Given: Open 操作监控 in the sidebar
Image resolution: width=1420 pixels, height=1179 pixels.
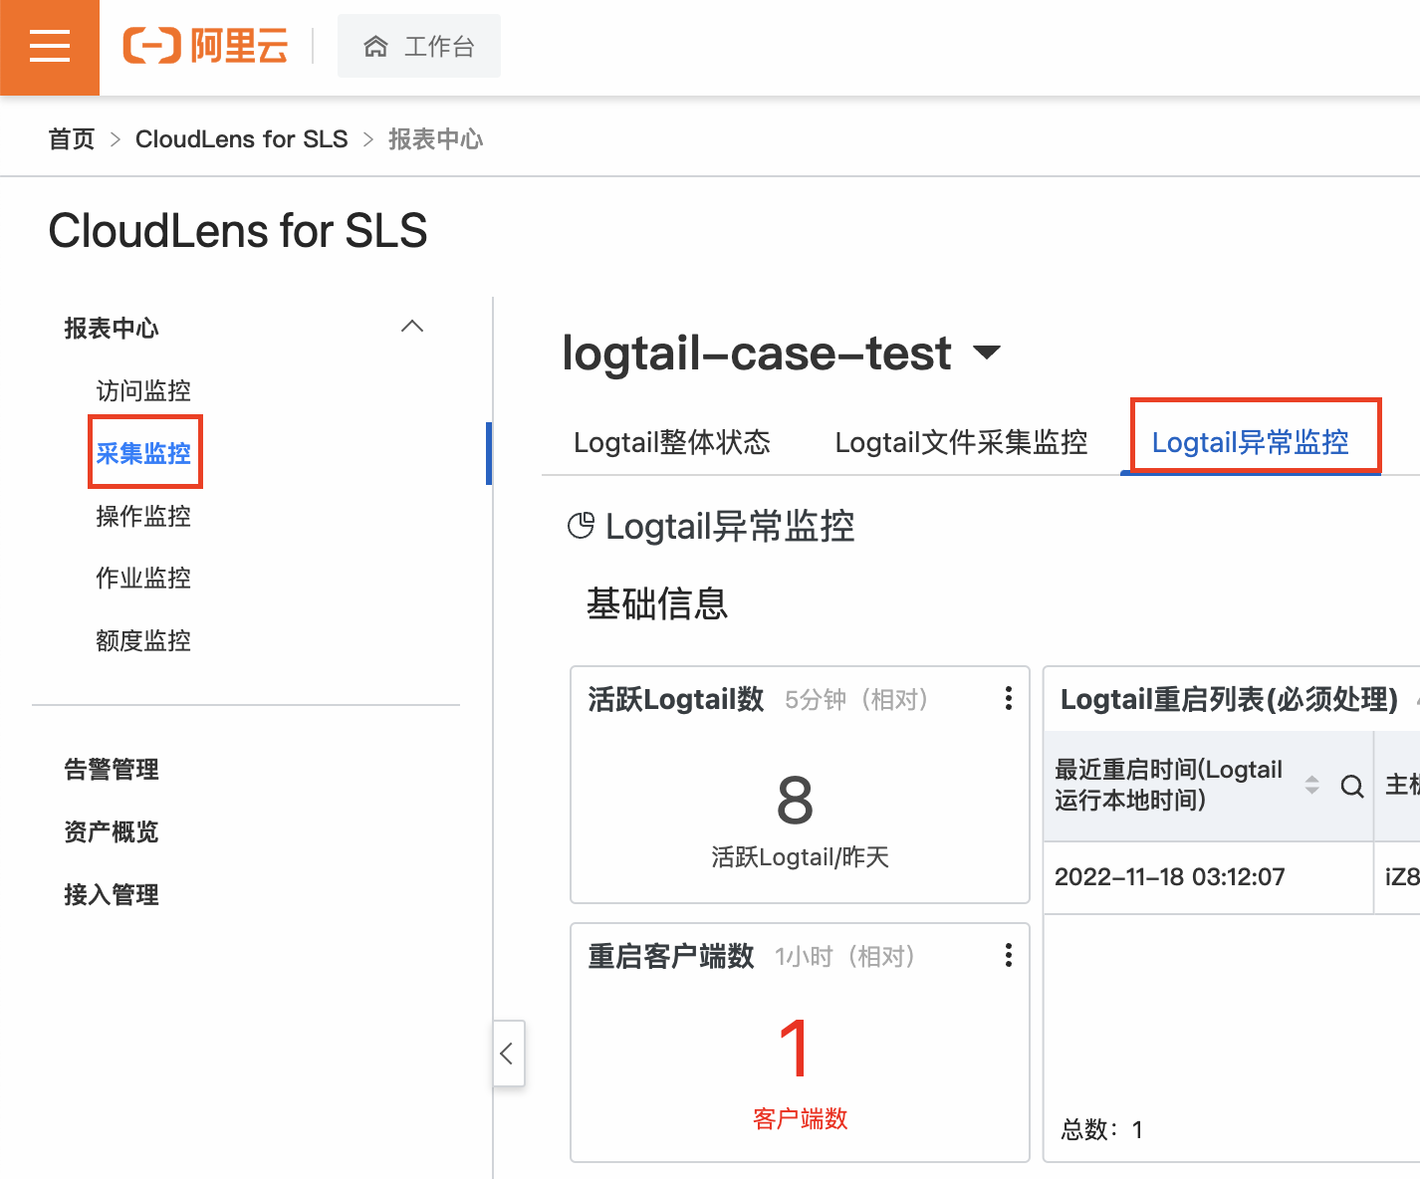Looking at the screenshot, I should (143, 516).
